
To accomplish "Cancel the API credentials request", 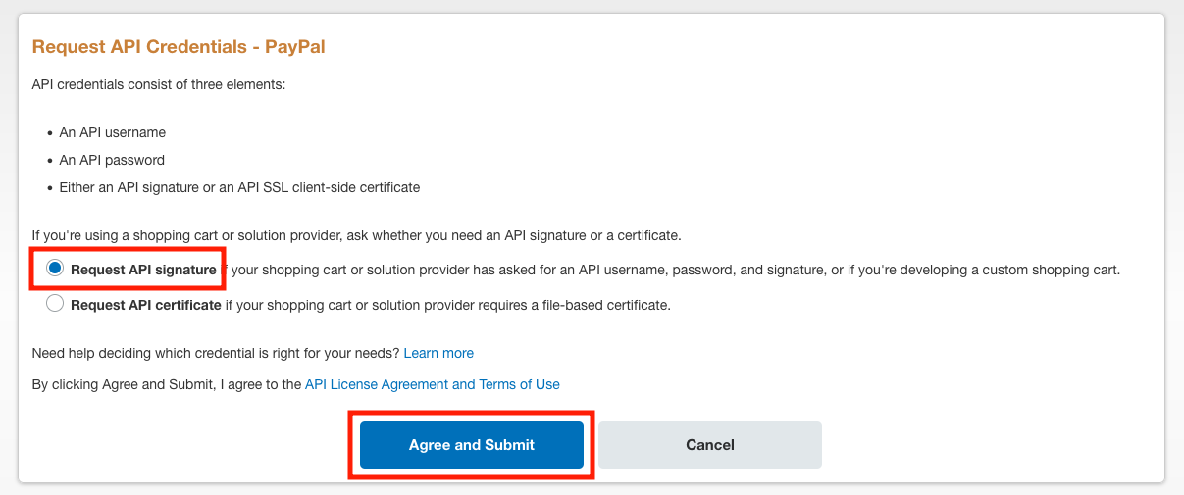I will click(x=710, y=445).
